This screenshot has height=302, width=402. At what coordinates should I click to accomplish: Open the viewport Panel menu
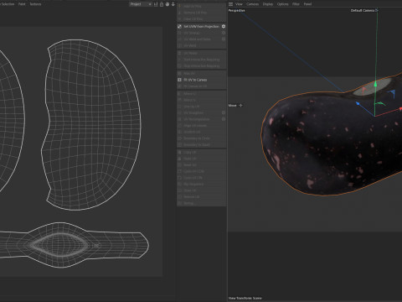point(307,4)
